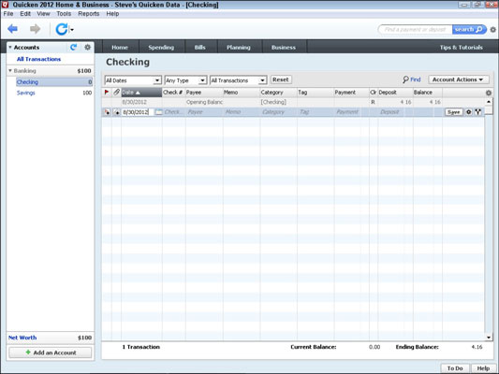Open the calendar icon beside date field
Screen dimensions: 499x374
[x=158, y=112]
